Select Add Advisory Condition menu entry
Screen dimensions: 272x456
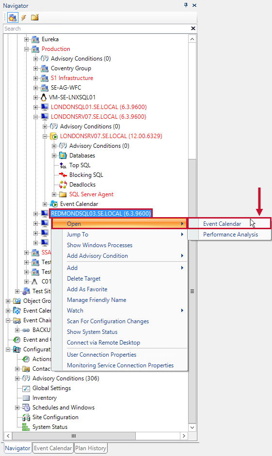click(x=119, y=256)
